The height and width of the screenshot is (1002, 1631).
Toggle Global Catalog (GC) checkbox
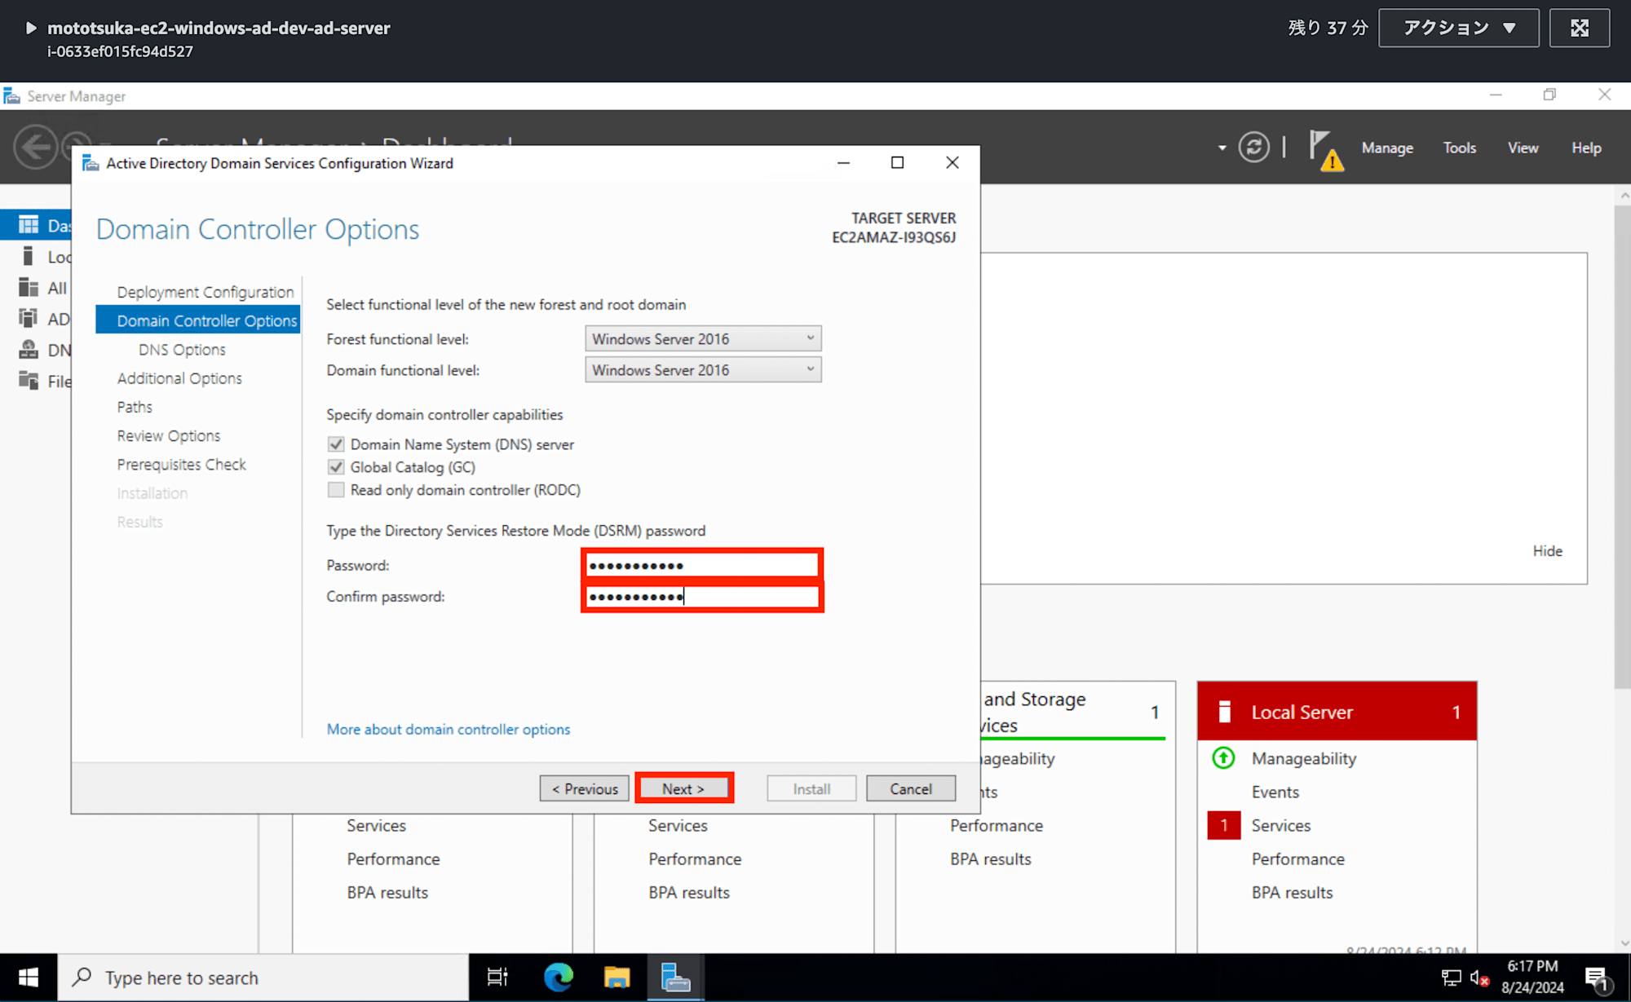coord(335,467)
